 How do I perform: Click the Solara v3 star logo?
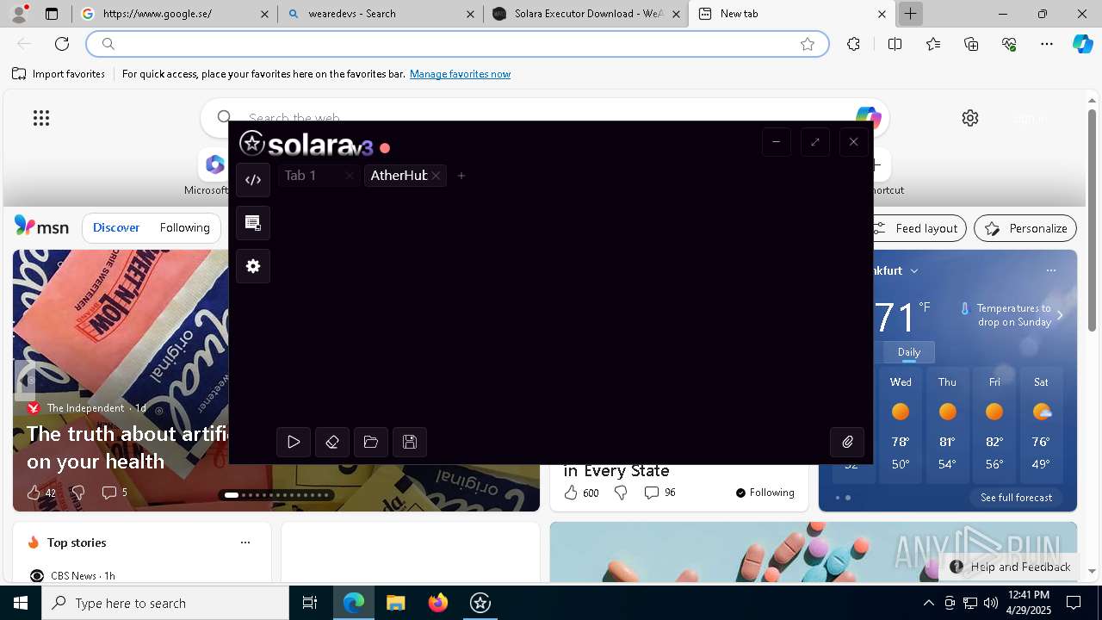pyautogui.click(x=251, y=143)
